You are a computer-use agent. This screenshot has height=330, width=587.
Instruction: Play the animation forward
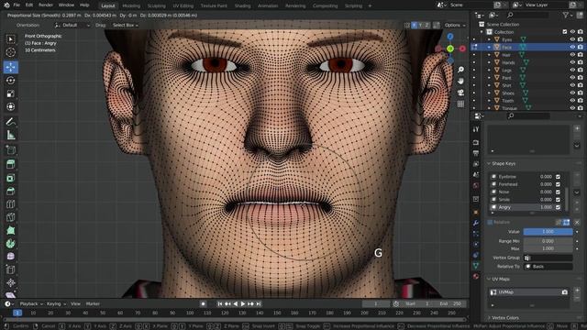[x=242, y=303]
